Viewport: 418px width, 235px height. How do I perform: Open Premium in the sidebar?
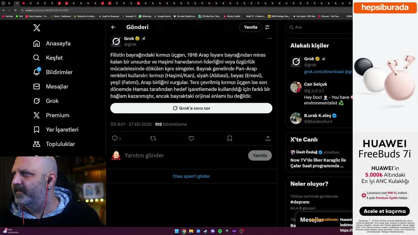(51, 115)
